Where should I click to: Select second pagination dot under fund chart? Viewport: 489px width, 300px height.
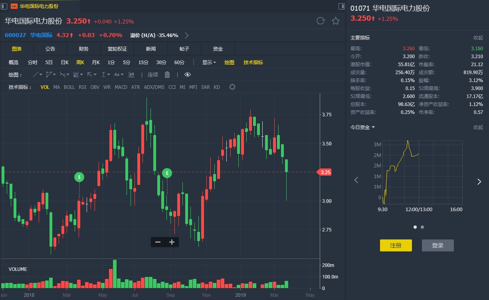point(422,227)
